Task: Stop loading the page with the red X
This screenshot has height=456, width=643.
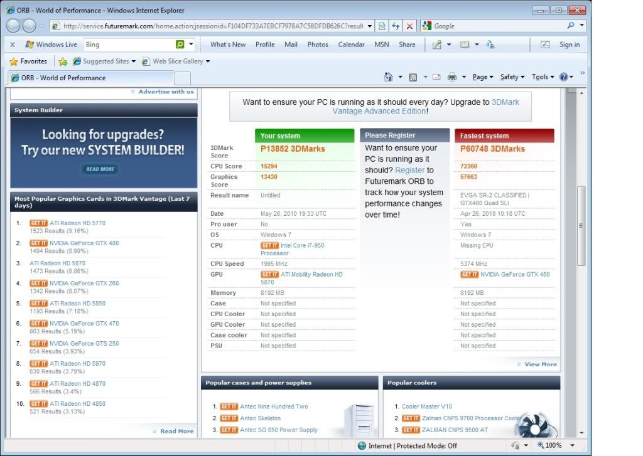Action: (x=409, y=26)
